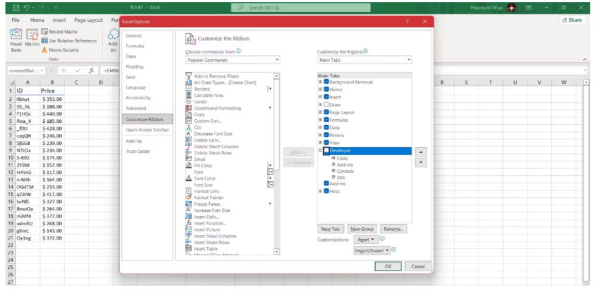596x295 pixels.
Task: Select Insert Table command
Action: [x=205, y=249]
